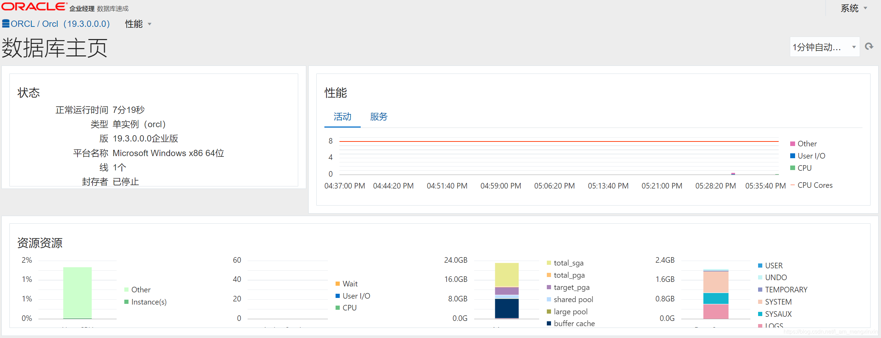Click the 04:37:00 PM time axis label
This screenshot has height=338, width=881.
pos(345,186)
